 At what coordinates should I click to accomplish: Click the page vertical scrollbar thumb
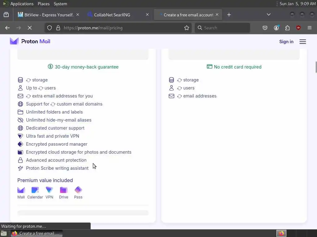(316, 67)
